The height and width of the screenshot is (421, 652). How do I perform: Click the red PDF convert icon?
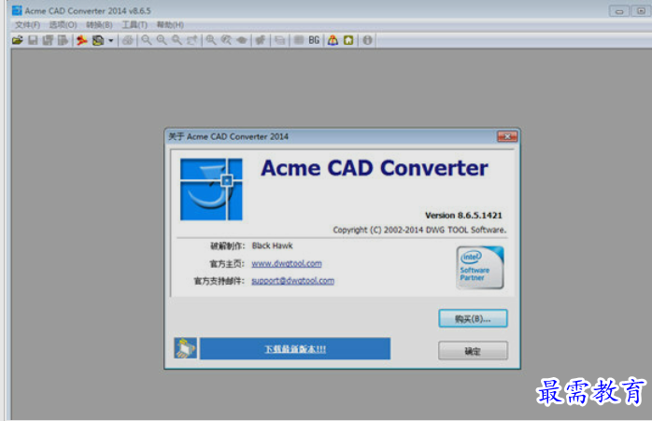pos(82,40)
